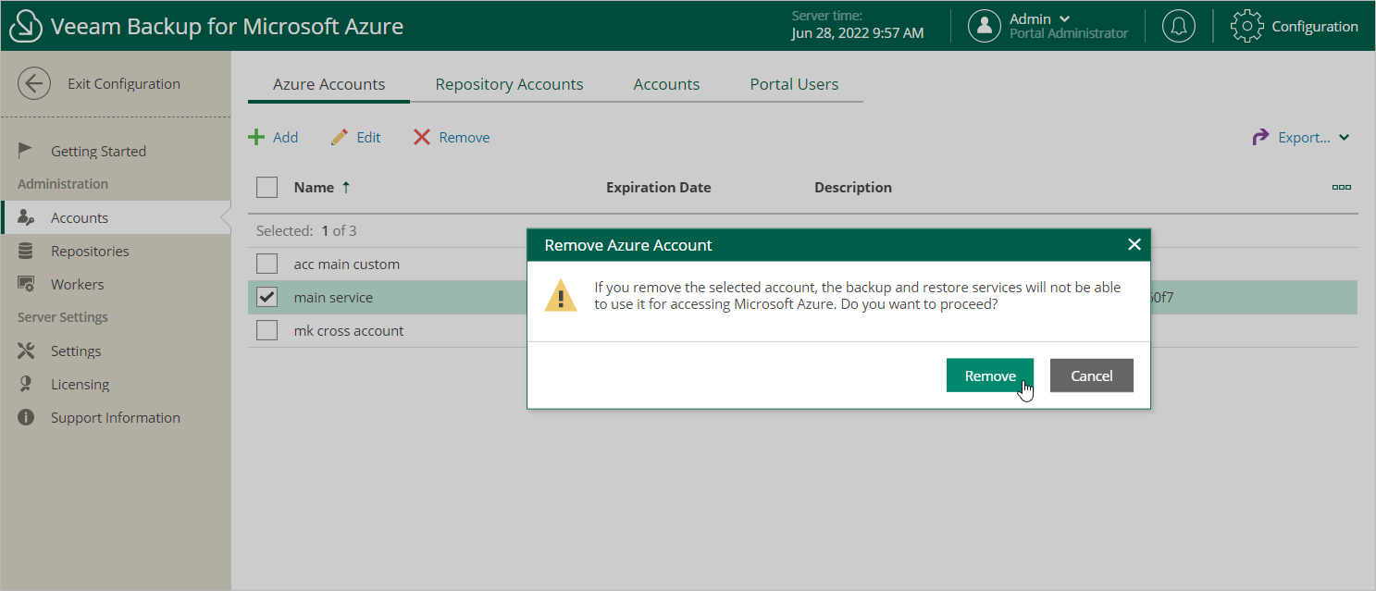Click Cancel in the dialog
The height and width of the screenshot is (591, 1376).
pos(1092,376)
